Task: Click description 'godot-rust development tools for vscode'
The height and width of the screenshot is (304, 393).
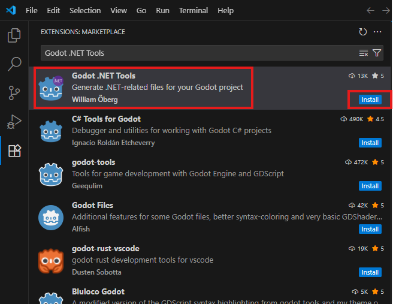Action: click(x=143, y=260)
